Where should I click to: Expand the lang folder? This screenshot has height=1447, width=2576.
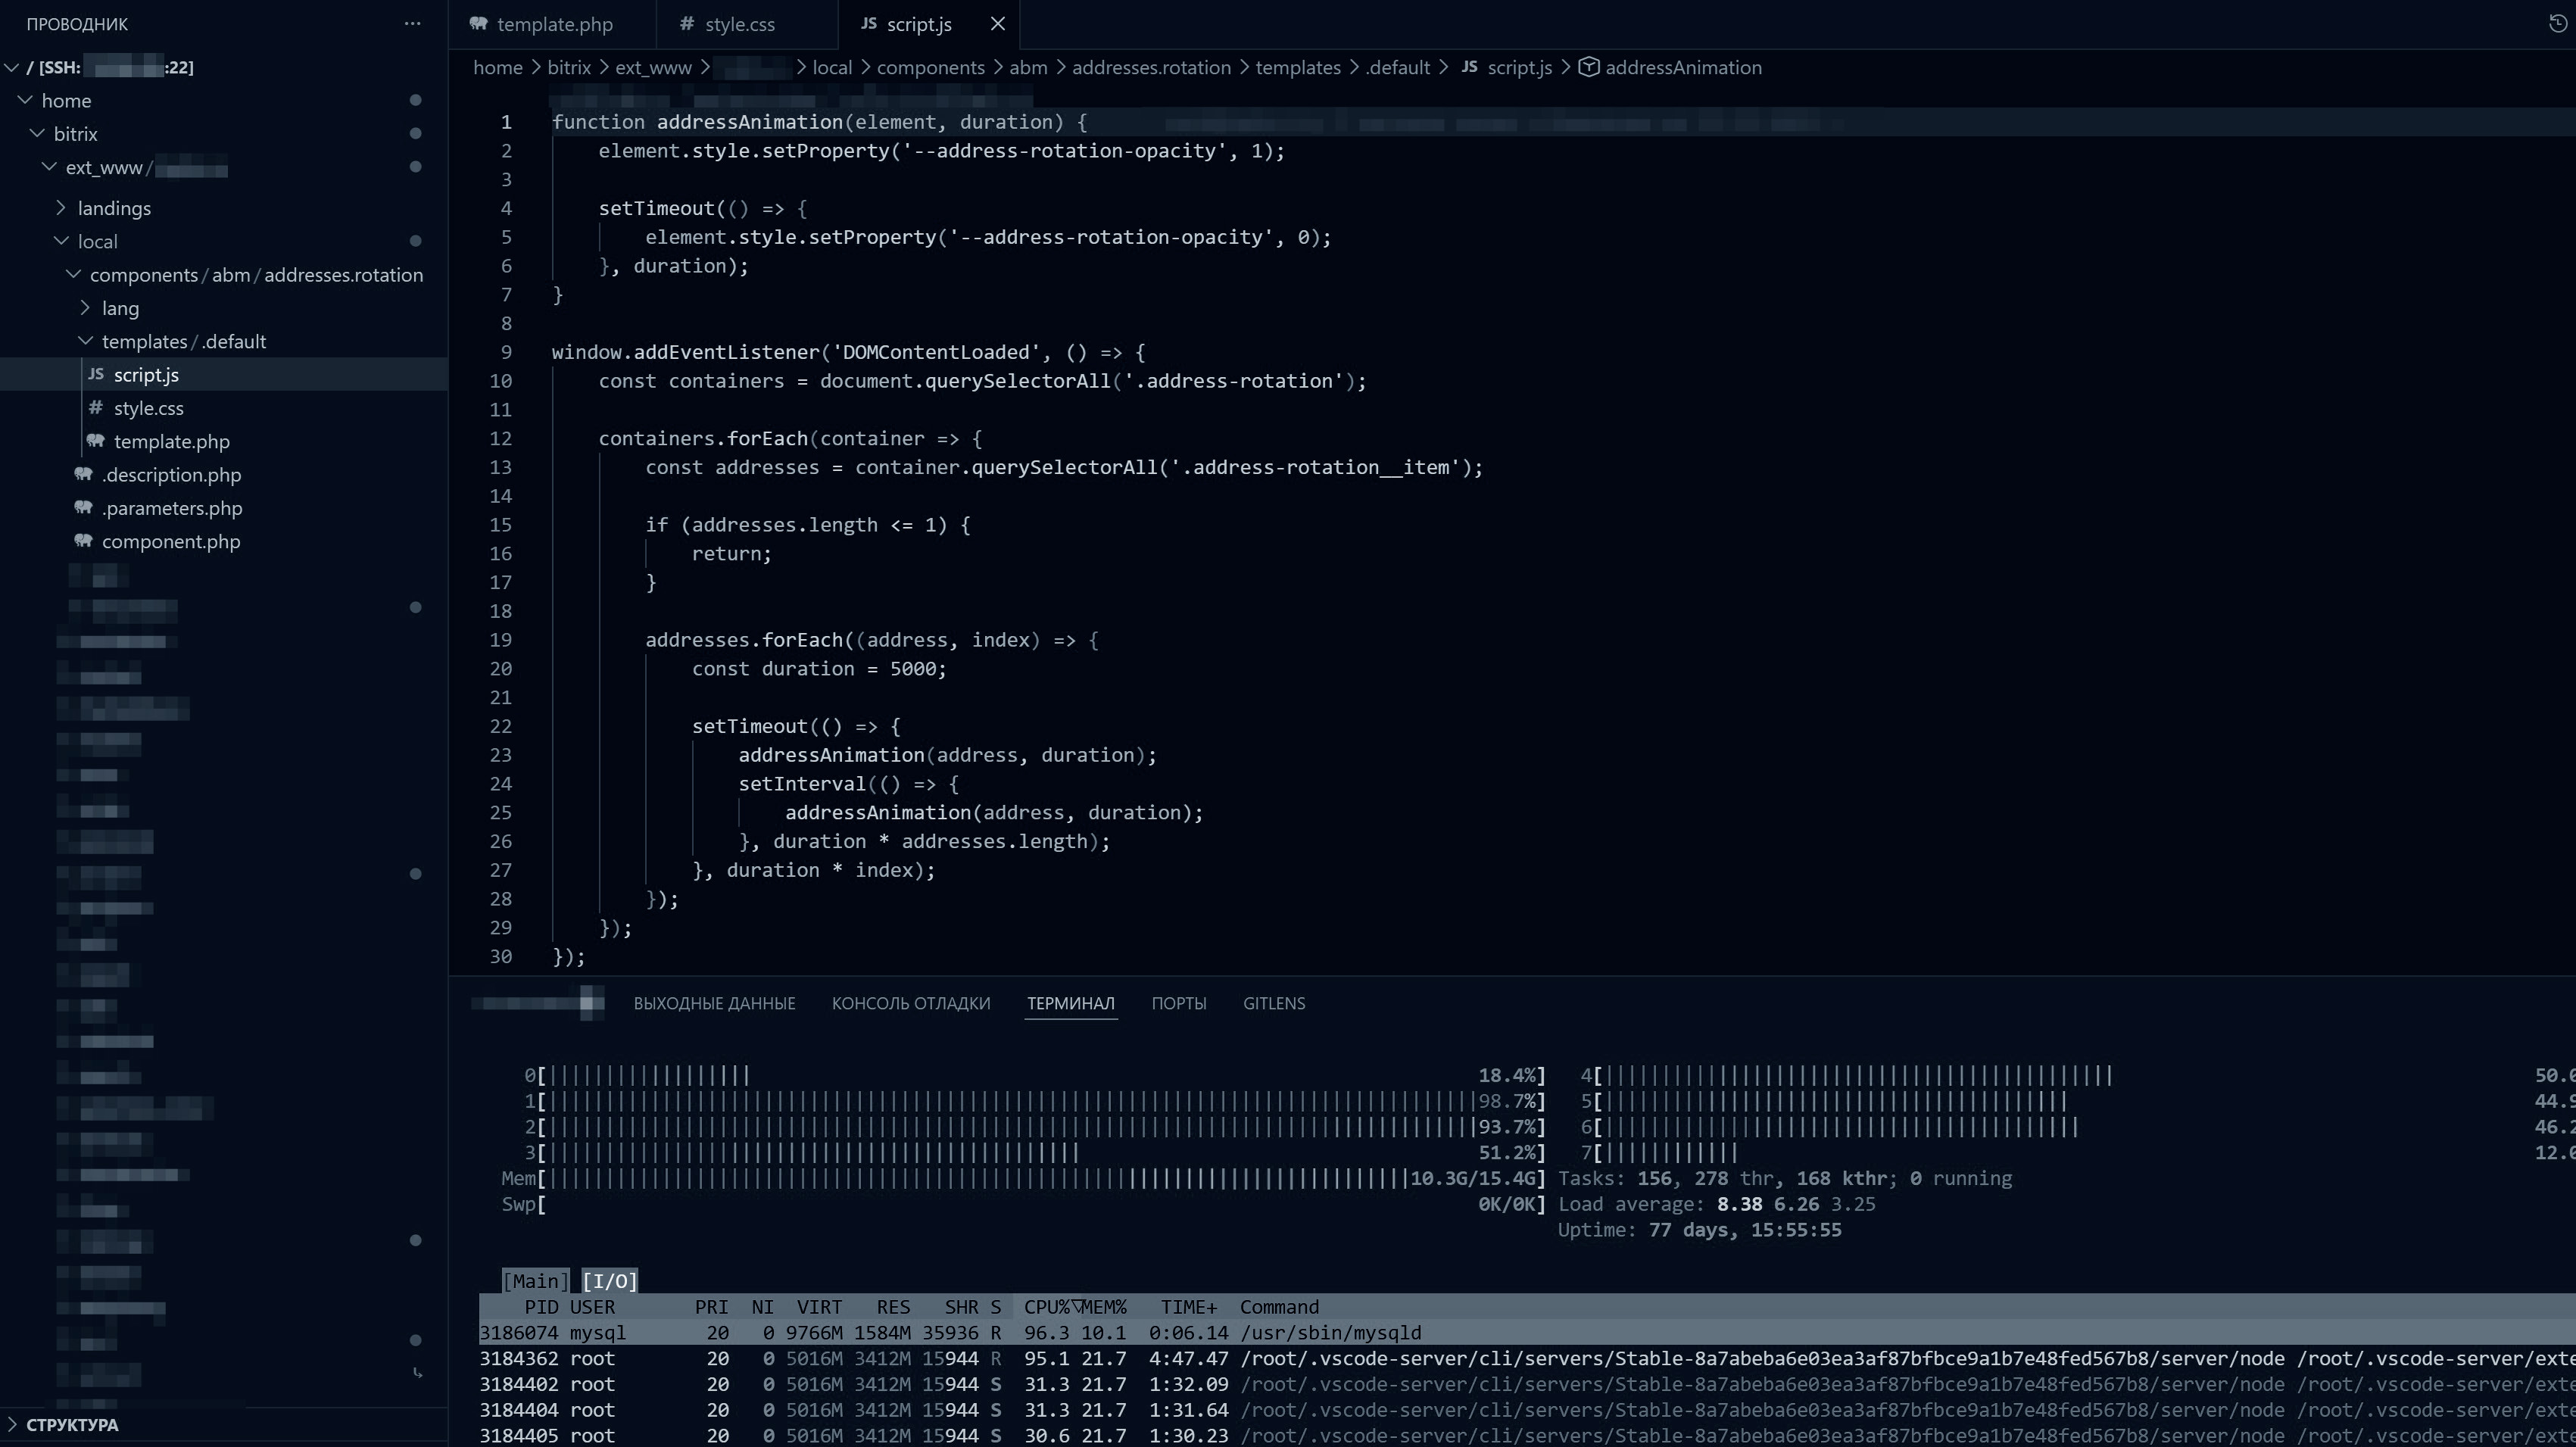[85, 308]
